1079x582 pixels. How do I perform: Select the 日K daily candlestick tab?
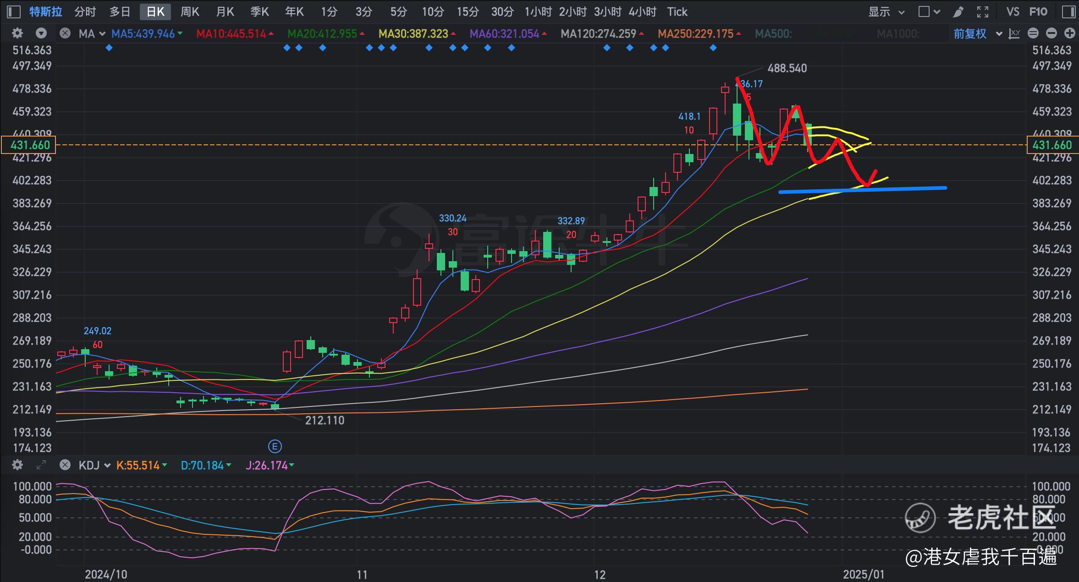click(155, 12)
